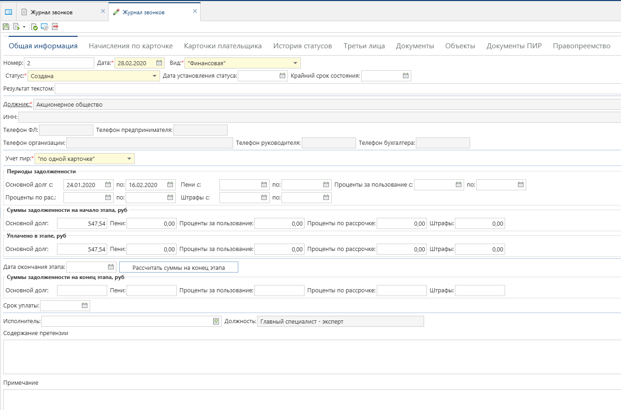Expand the Статус dropdown showing Создана

pyautogui.click(x=155, y=76)
